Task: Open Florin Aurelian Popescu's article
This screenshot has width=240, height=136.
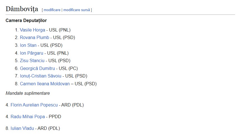Action: click(x=34, y=105)
